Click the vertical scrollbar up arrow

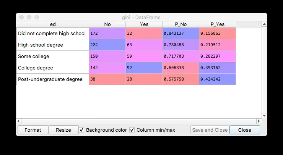tap(264, 24)
